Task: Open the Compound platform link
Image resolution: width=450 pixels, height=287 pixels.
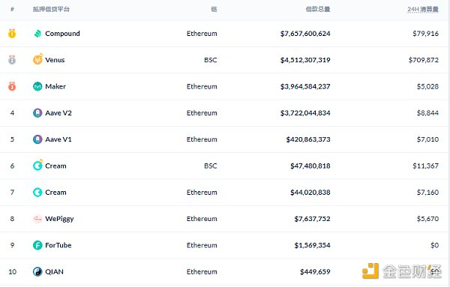Action: tap(62, 34)
